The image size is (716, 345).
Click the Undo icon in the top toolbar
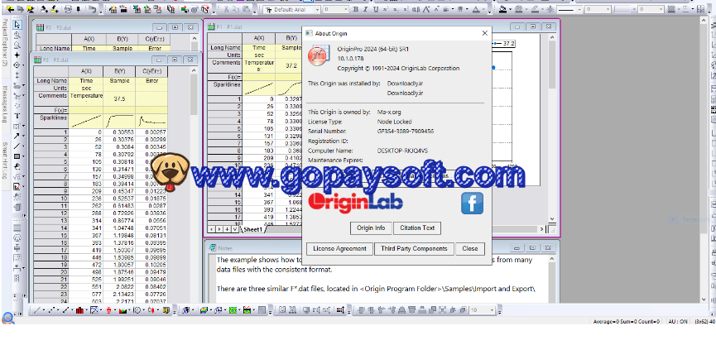pyautogui.click(x=92, y=9)
